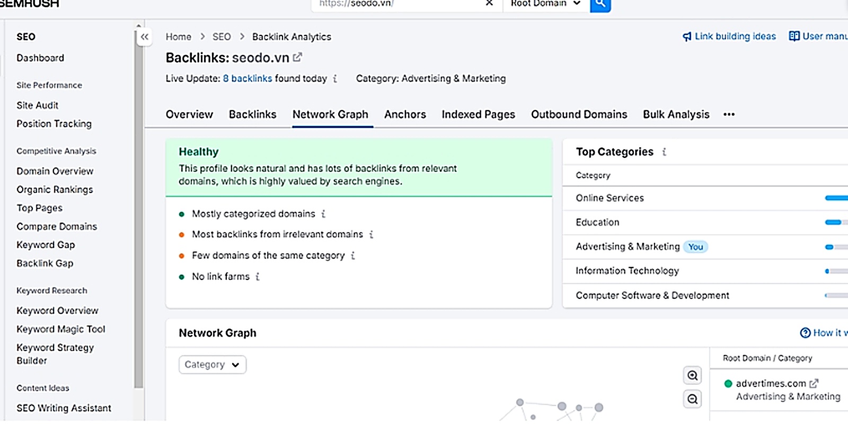Image resolution: width=848 pixels, height=424 pixels.
Task: Select the Network Graph tab
Action: [330, 114]
